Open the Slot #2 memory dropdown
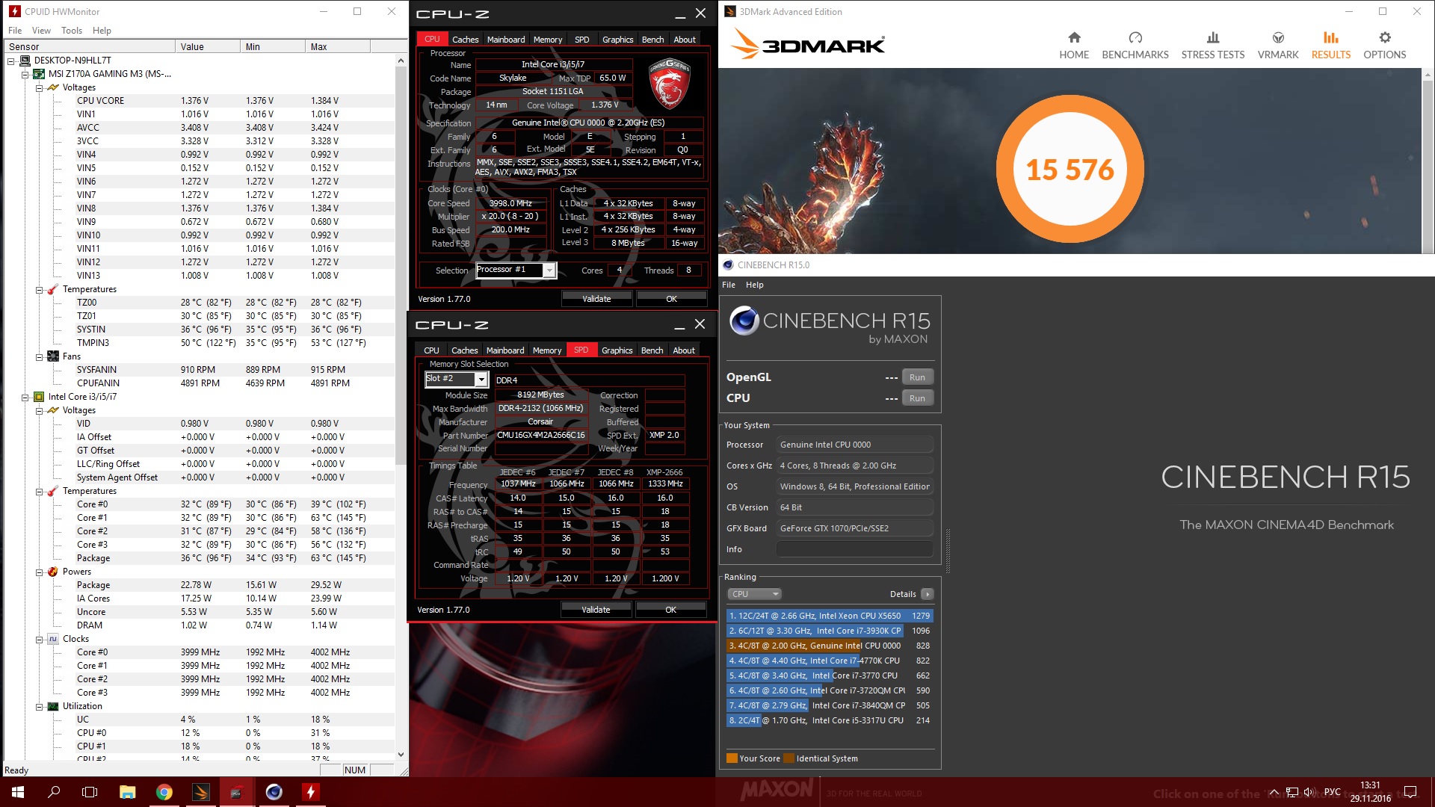The width and height of the screenshot is (1435, 807). (x=481, y=380)
